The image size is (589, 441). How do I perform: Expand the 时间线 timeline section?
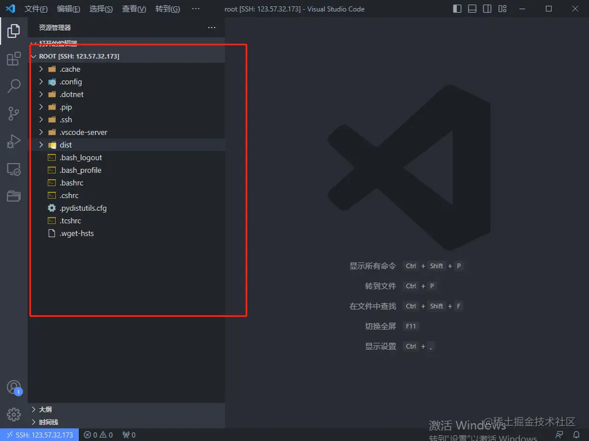(127, 422)
